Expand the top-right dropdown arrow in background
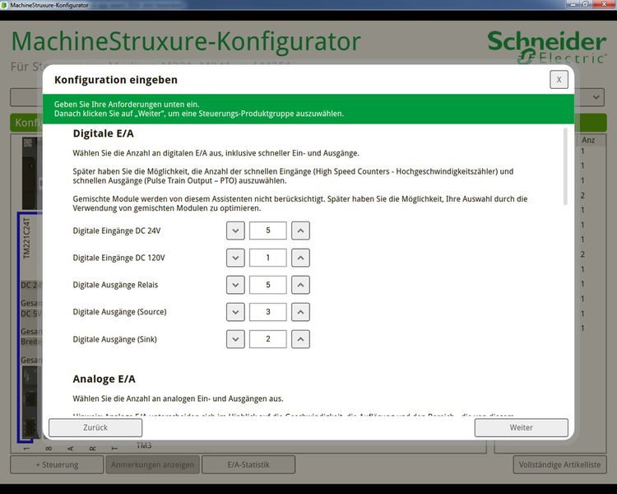 point(596,97)
